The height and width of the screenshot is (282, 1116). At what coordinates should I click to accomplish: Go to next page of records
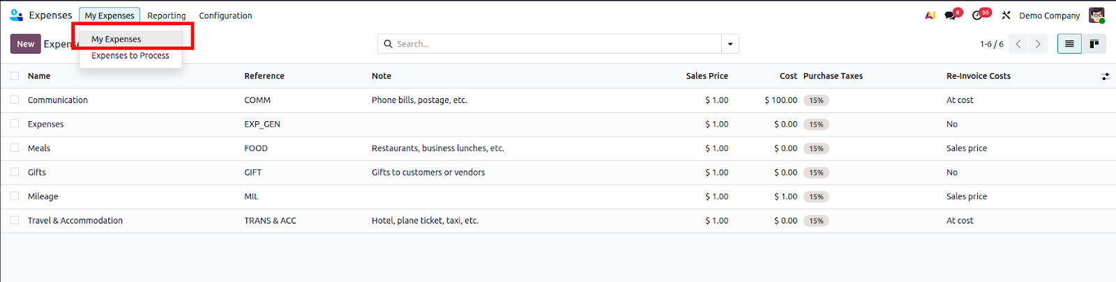[1038, 44]
